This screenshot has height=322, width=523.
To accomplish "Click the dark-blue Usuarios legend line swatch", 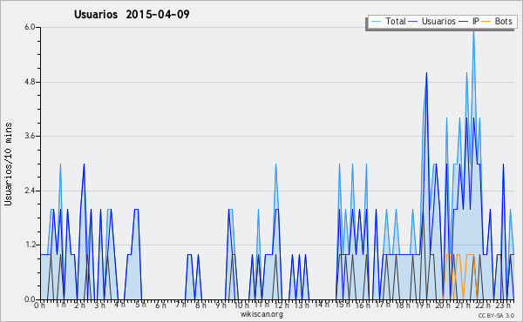I will pos(413,22).
